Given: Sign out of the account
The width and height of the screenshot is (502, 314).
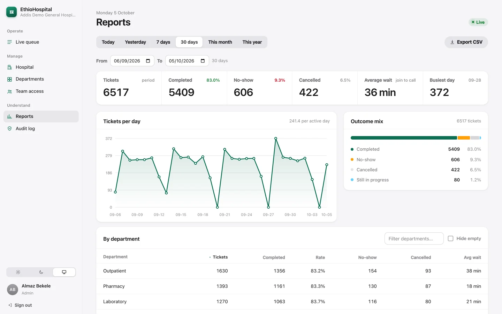Looking at the screenshot, I should [20, 305].
